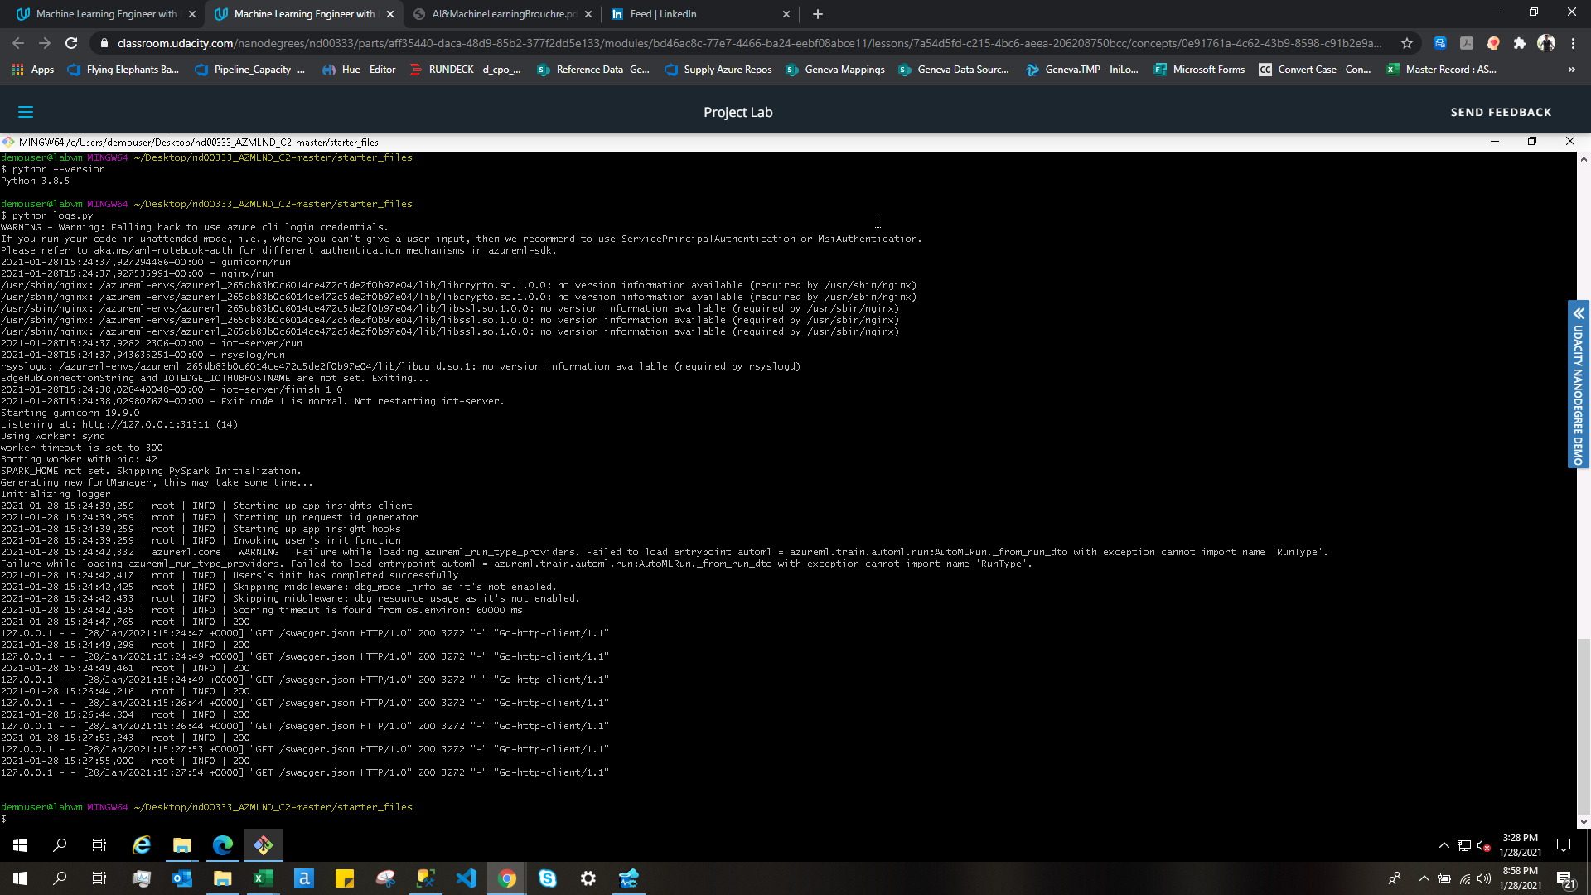Expand the Udacity Nanodegree Demo side panel

pos(1579,313)
